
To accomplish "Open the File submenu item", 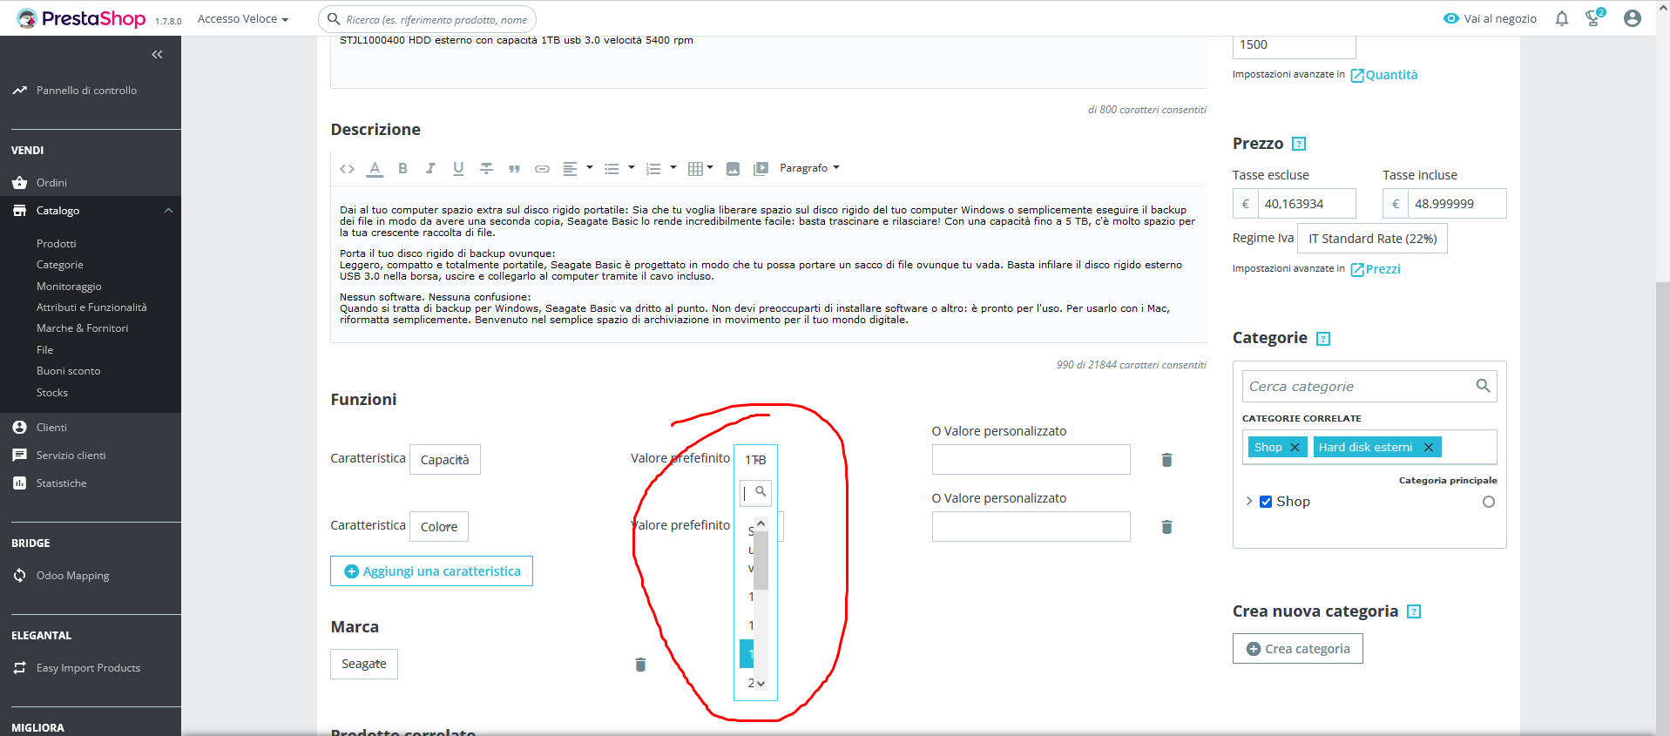I will pos(44,350).
